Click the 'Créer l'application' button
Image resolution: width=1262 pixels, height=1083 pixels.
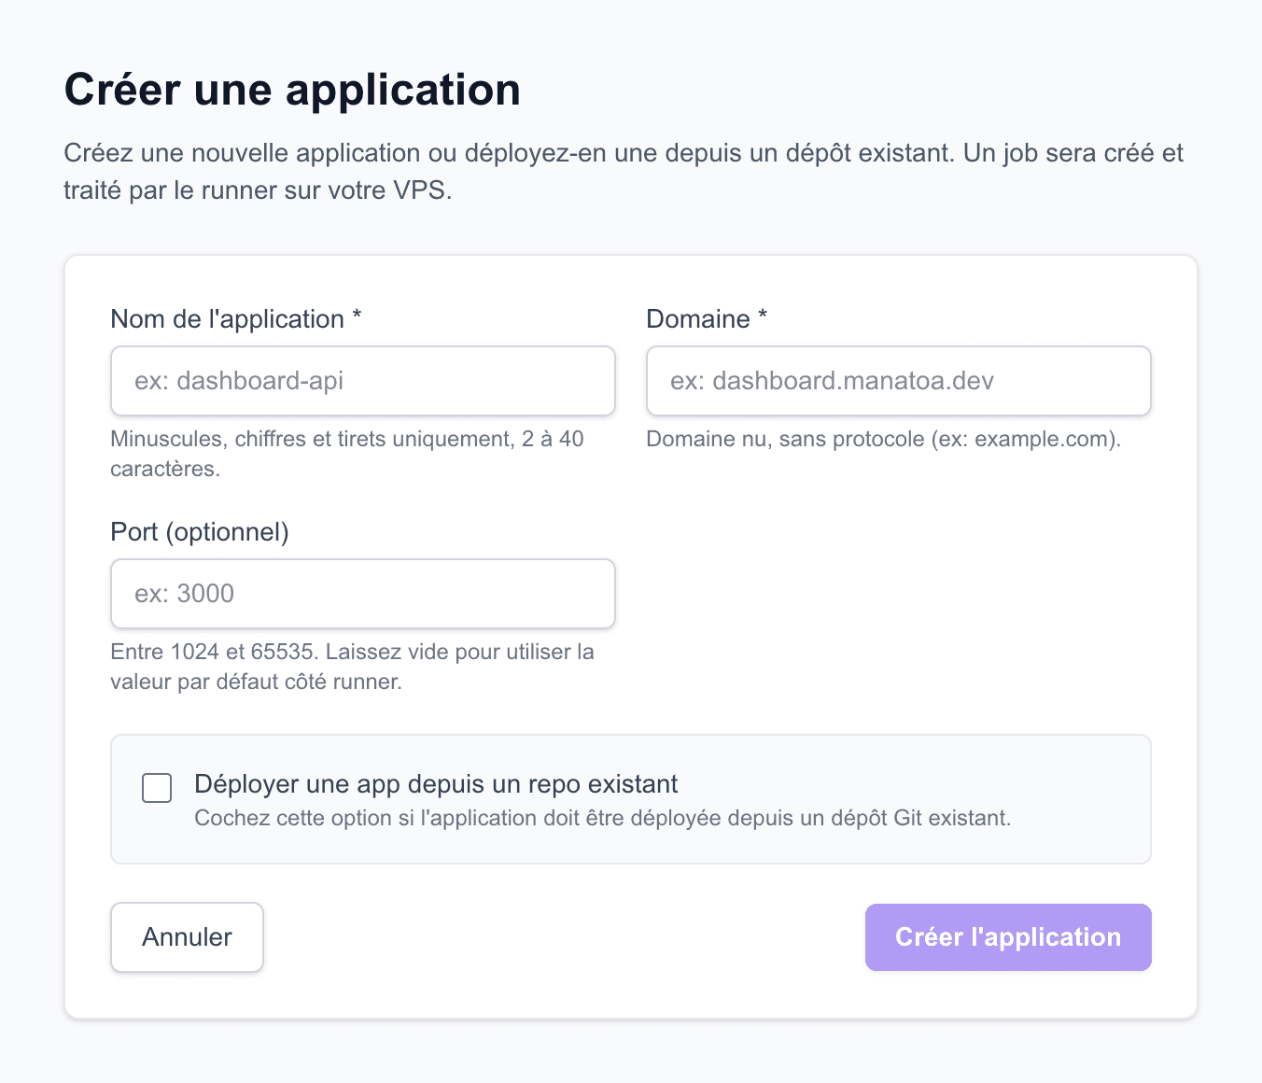click(1007, 937)
